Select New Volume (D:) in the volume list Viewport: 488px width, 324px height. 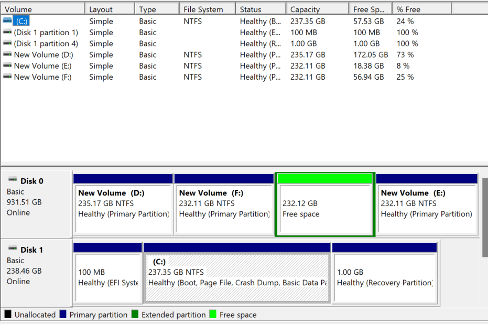coord(44,55)
